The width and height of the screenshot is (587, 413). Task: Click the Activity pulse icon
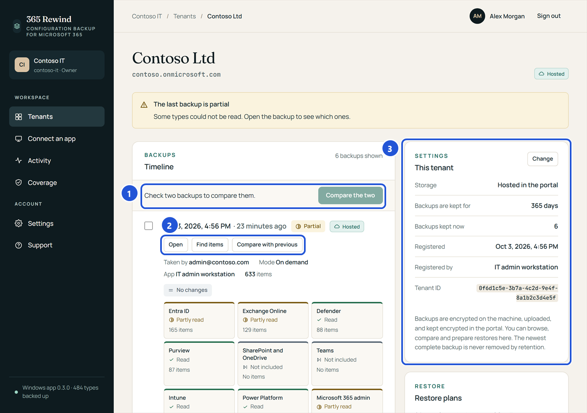(x=18, y=161)
